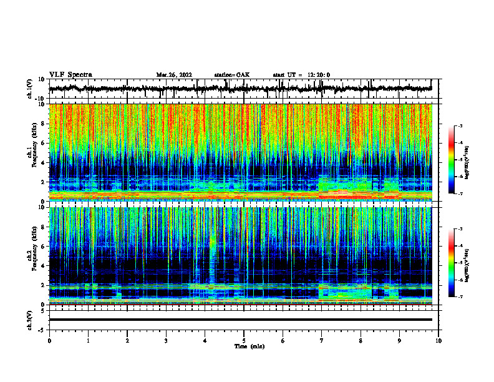The height and width of the screenshot is (382, 494).
Task: Click the ch.1 voltage waveform trace
Action: pyautogui.click(x=240, y=89)
